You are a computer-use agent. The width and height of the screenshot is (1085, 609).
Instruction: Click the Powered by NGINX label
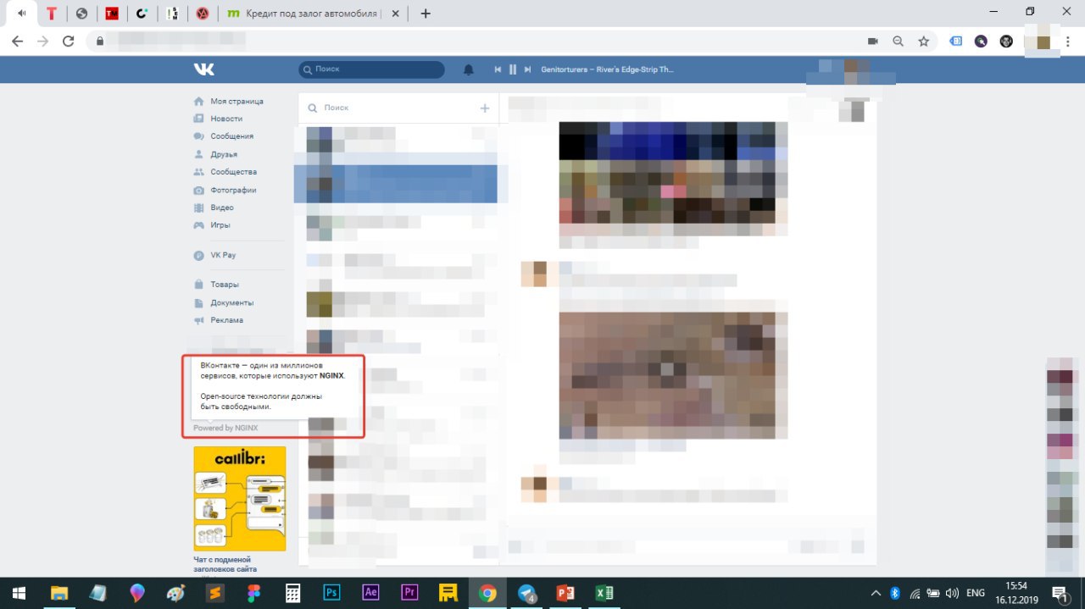[225, 428]
